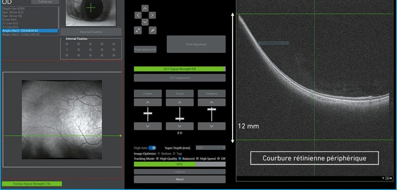Click the Pupil alignment button
The width and height of the screenshot is (397, 190).
click(x=145, y=50)
